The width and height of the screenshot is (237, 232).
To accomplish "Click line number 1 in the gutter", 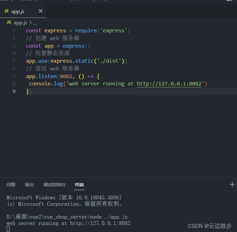I will coord(14,31).
